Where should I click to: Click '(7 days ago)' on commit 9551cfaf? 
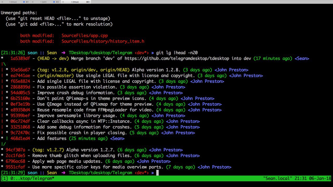(181, 167)
